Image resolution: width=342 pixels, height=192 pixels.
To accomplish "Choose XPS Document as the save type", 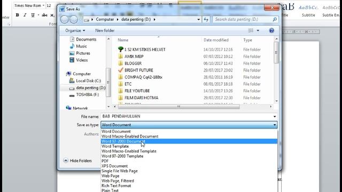I will (189, 166).
